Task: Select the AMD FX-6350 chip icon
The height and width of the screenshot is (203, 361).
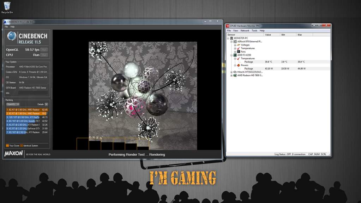Action: (235, 55)
